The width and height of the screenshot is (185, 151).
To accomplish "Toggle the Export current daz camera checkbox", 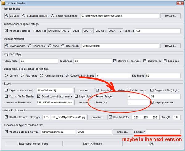I will click(x=39, y=96).
